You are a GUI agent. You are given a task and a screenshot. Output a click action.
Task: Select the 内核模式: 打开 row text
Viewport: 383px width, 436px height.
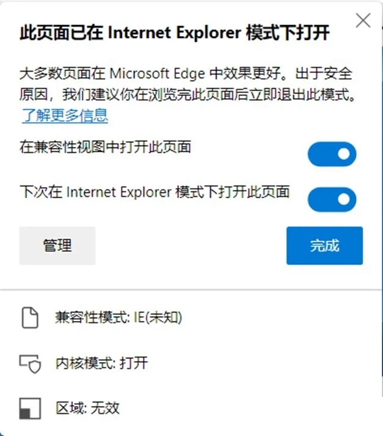click(101, 363)
